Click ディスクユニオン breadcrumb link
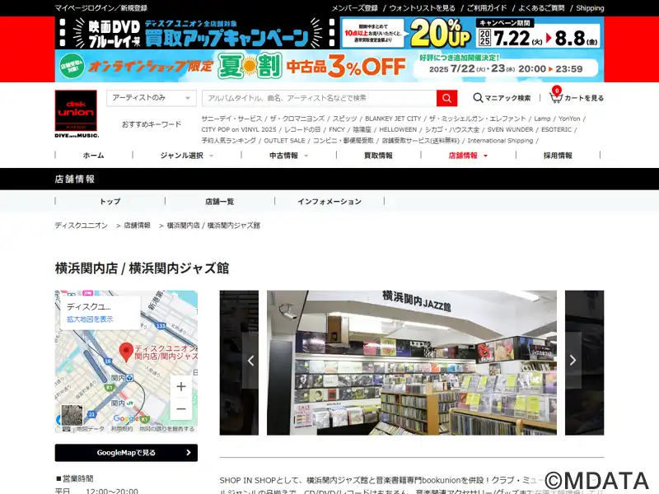 click(81, 226)
